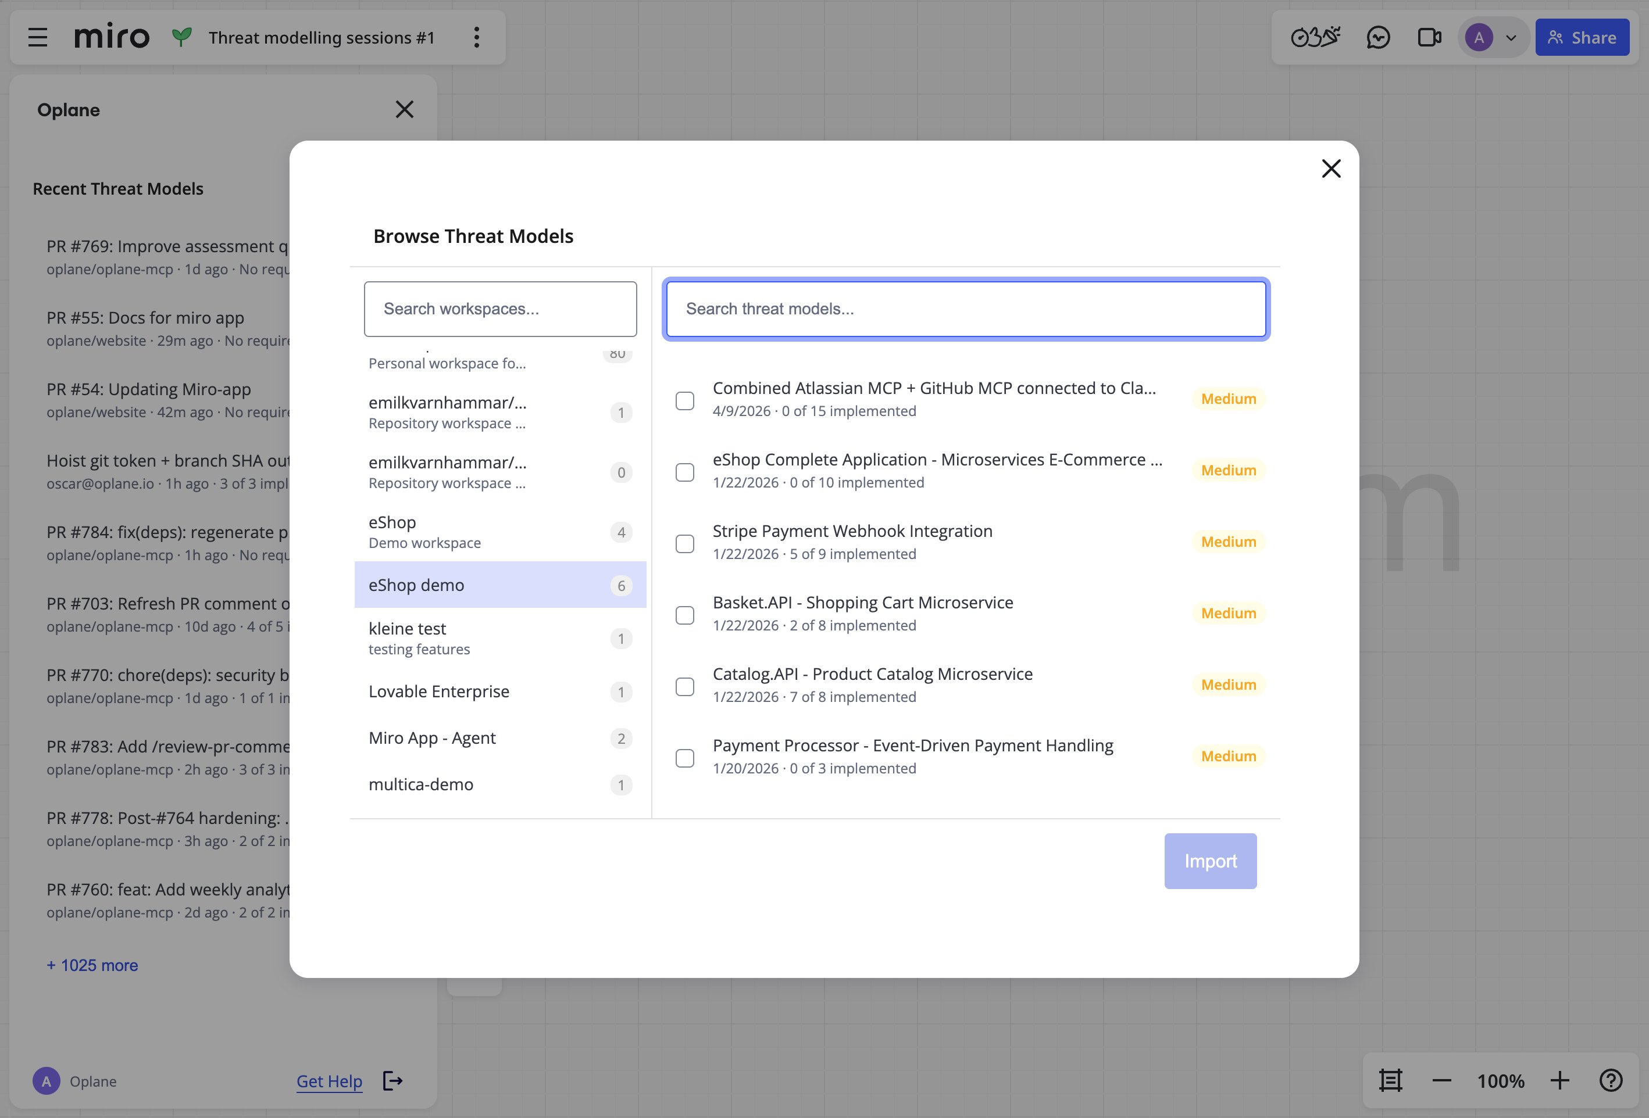Open the Miro App - Agent workspace
The width and height of the screenshot is (1649, 1118).
coord(500,738)
